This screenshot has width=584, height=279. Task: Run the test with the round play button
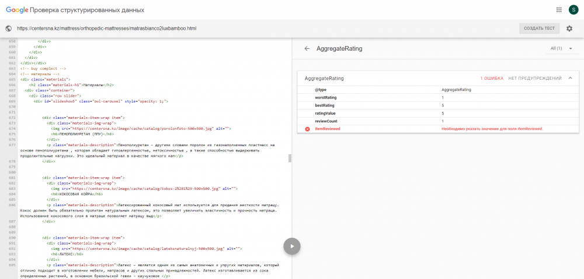point(292,246)
